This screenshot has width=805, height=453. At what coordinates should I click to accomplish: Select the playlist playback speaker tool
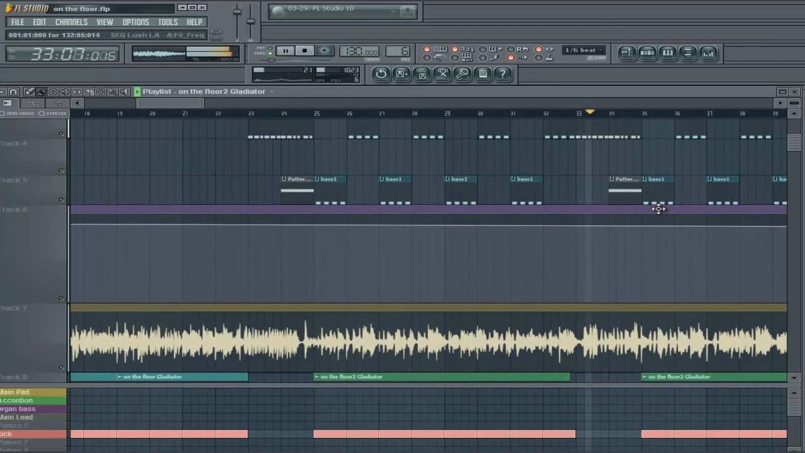point(124,92)
